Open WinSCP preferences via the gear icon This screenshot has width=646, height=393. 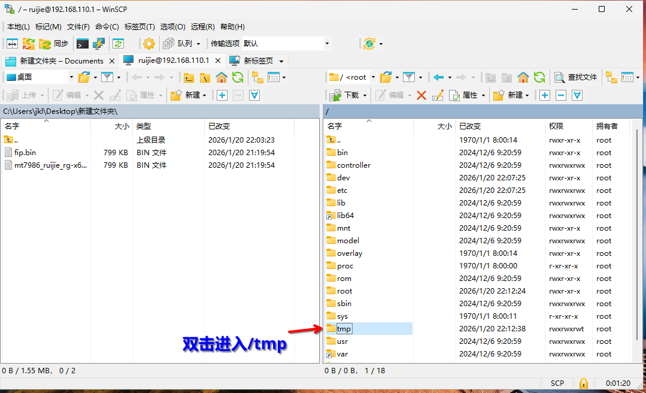(x=148, y=43)
